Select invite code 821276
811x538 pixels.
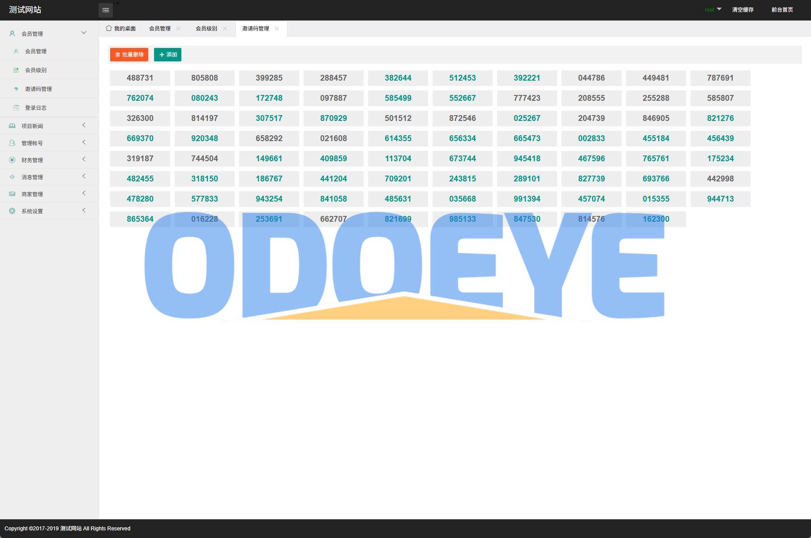[x=721, y=118]
